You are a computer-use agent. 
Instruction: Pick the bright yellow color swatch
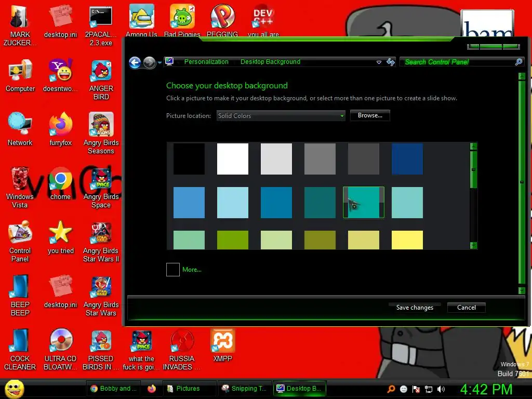[x=407, y=240]
